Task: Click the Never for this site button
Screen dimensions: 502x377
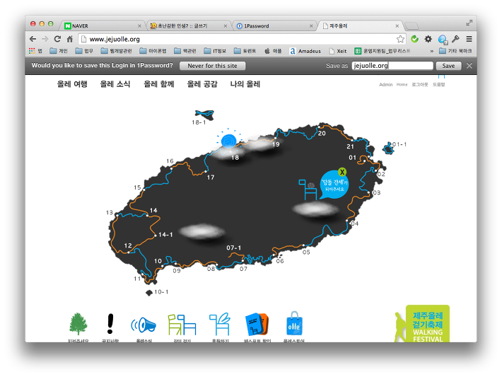Action: point(213,66)
